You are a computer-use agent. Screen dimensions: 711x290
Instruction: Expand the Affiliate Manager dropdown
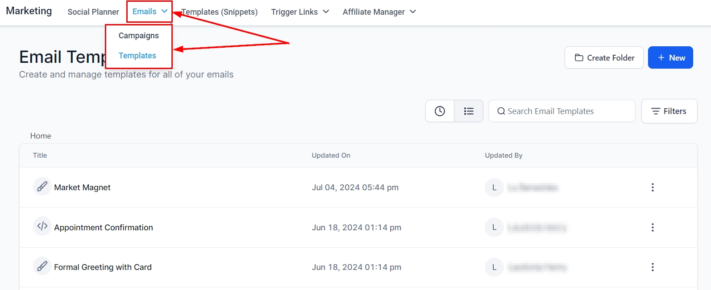tap(379, 12)
